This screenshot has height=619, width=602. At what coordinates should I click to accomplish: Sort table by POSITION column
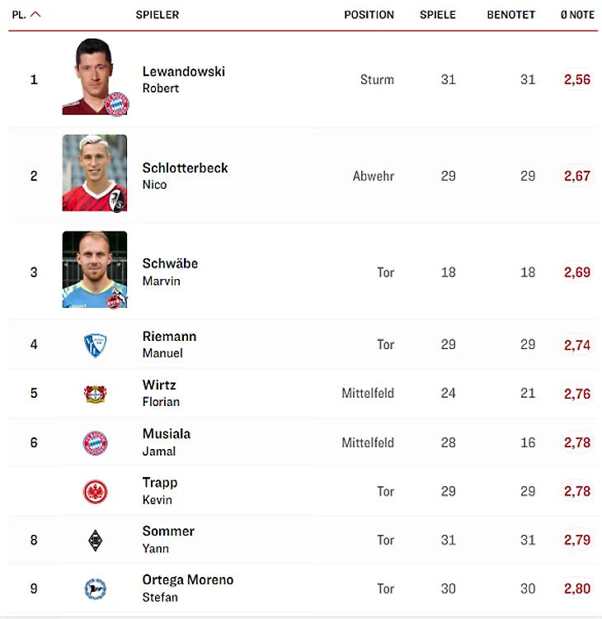(x=369, y=15)
